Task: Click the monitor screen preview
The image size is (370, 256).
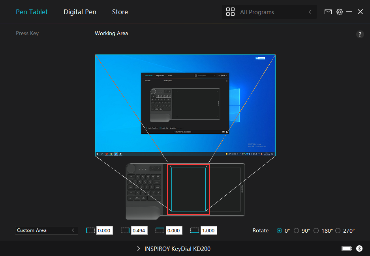Action: tap(185, 105)
